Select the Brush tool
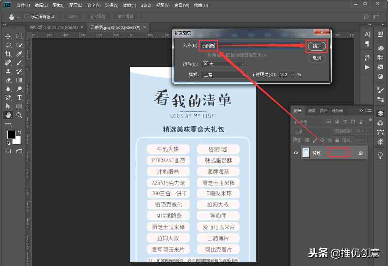The width and height of the screenshot is (388, 266). pyautogui.click(x=19, y=63)
